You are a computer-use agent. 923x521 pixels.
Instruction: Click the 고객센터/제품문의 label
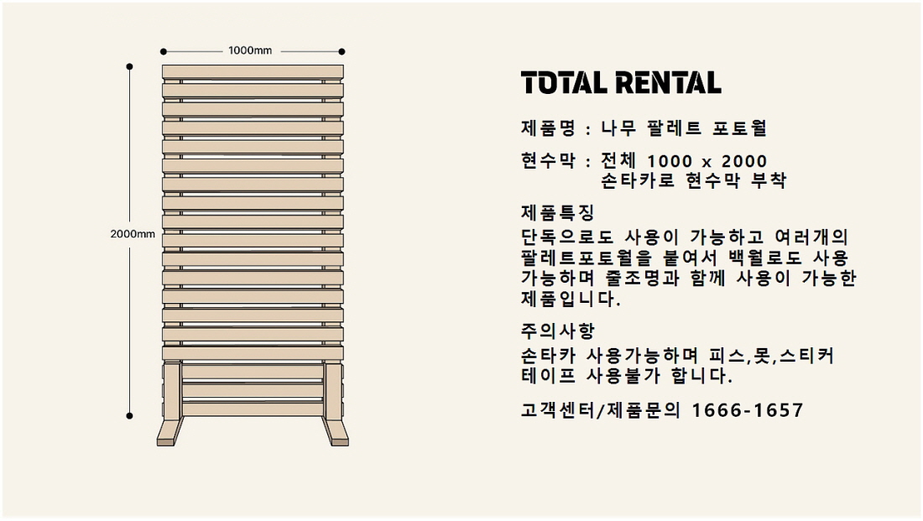tap(602, 410)
